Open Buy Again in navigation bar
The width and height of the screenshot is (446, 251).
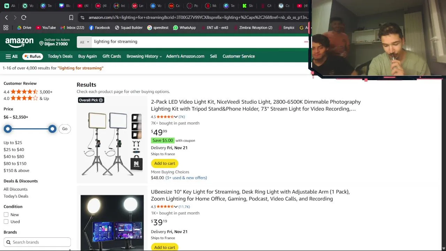87,56
